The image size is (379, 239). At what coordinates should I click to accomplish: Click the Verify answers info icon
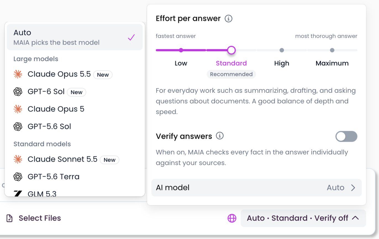tap(220, 136)
